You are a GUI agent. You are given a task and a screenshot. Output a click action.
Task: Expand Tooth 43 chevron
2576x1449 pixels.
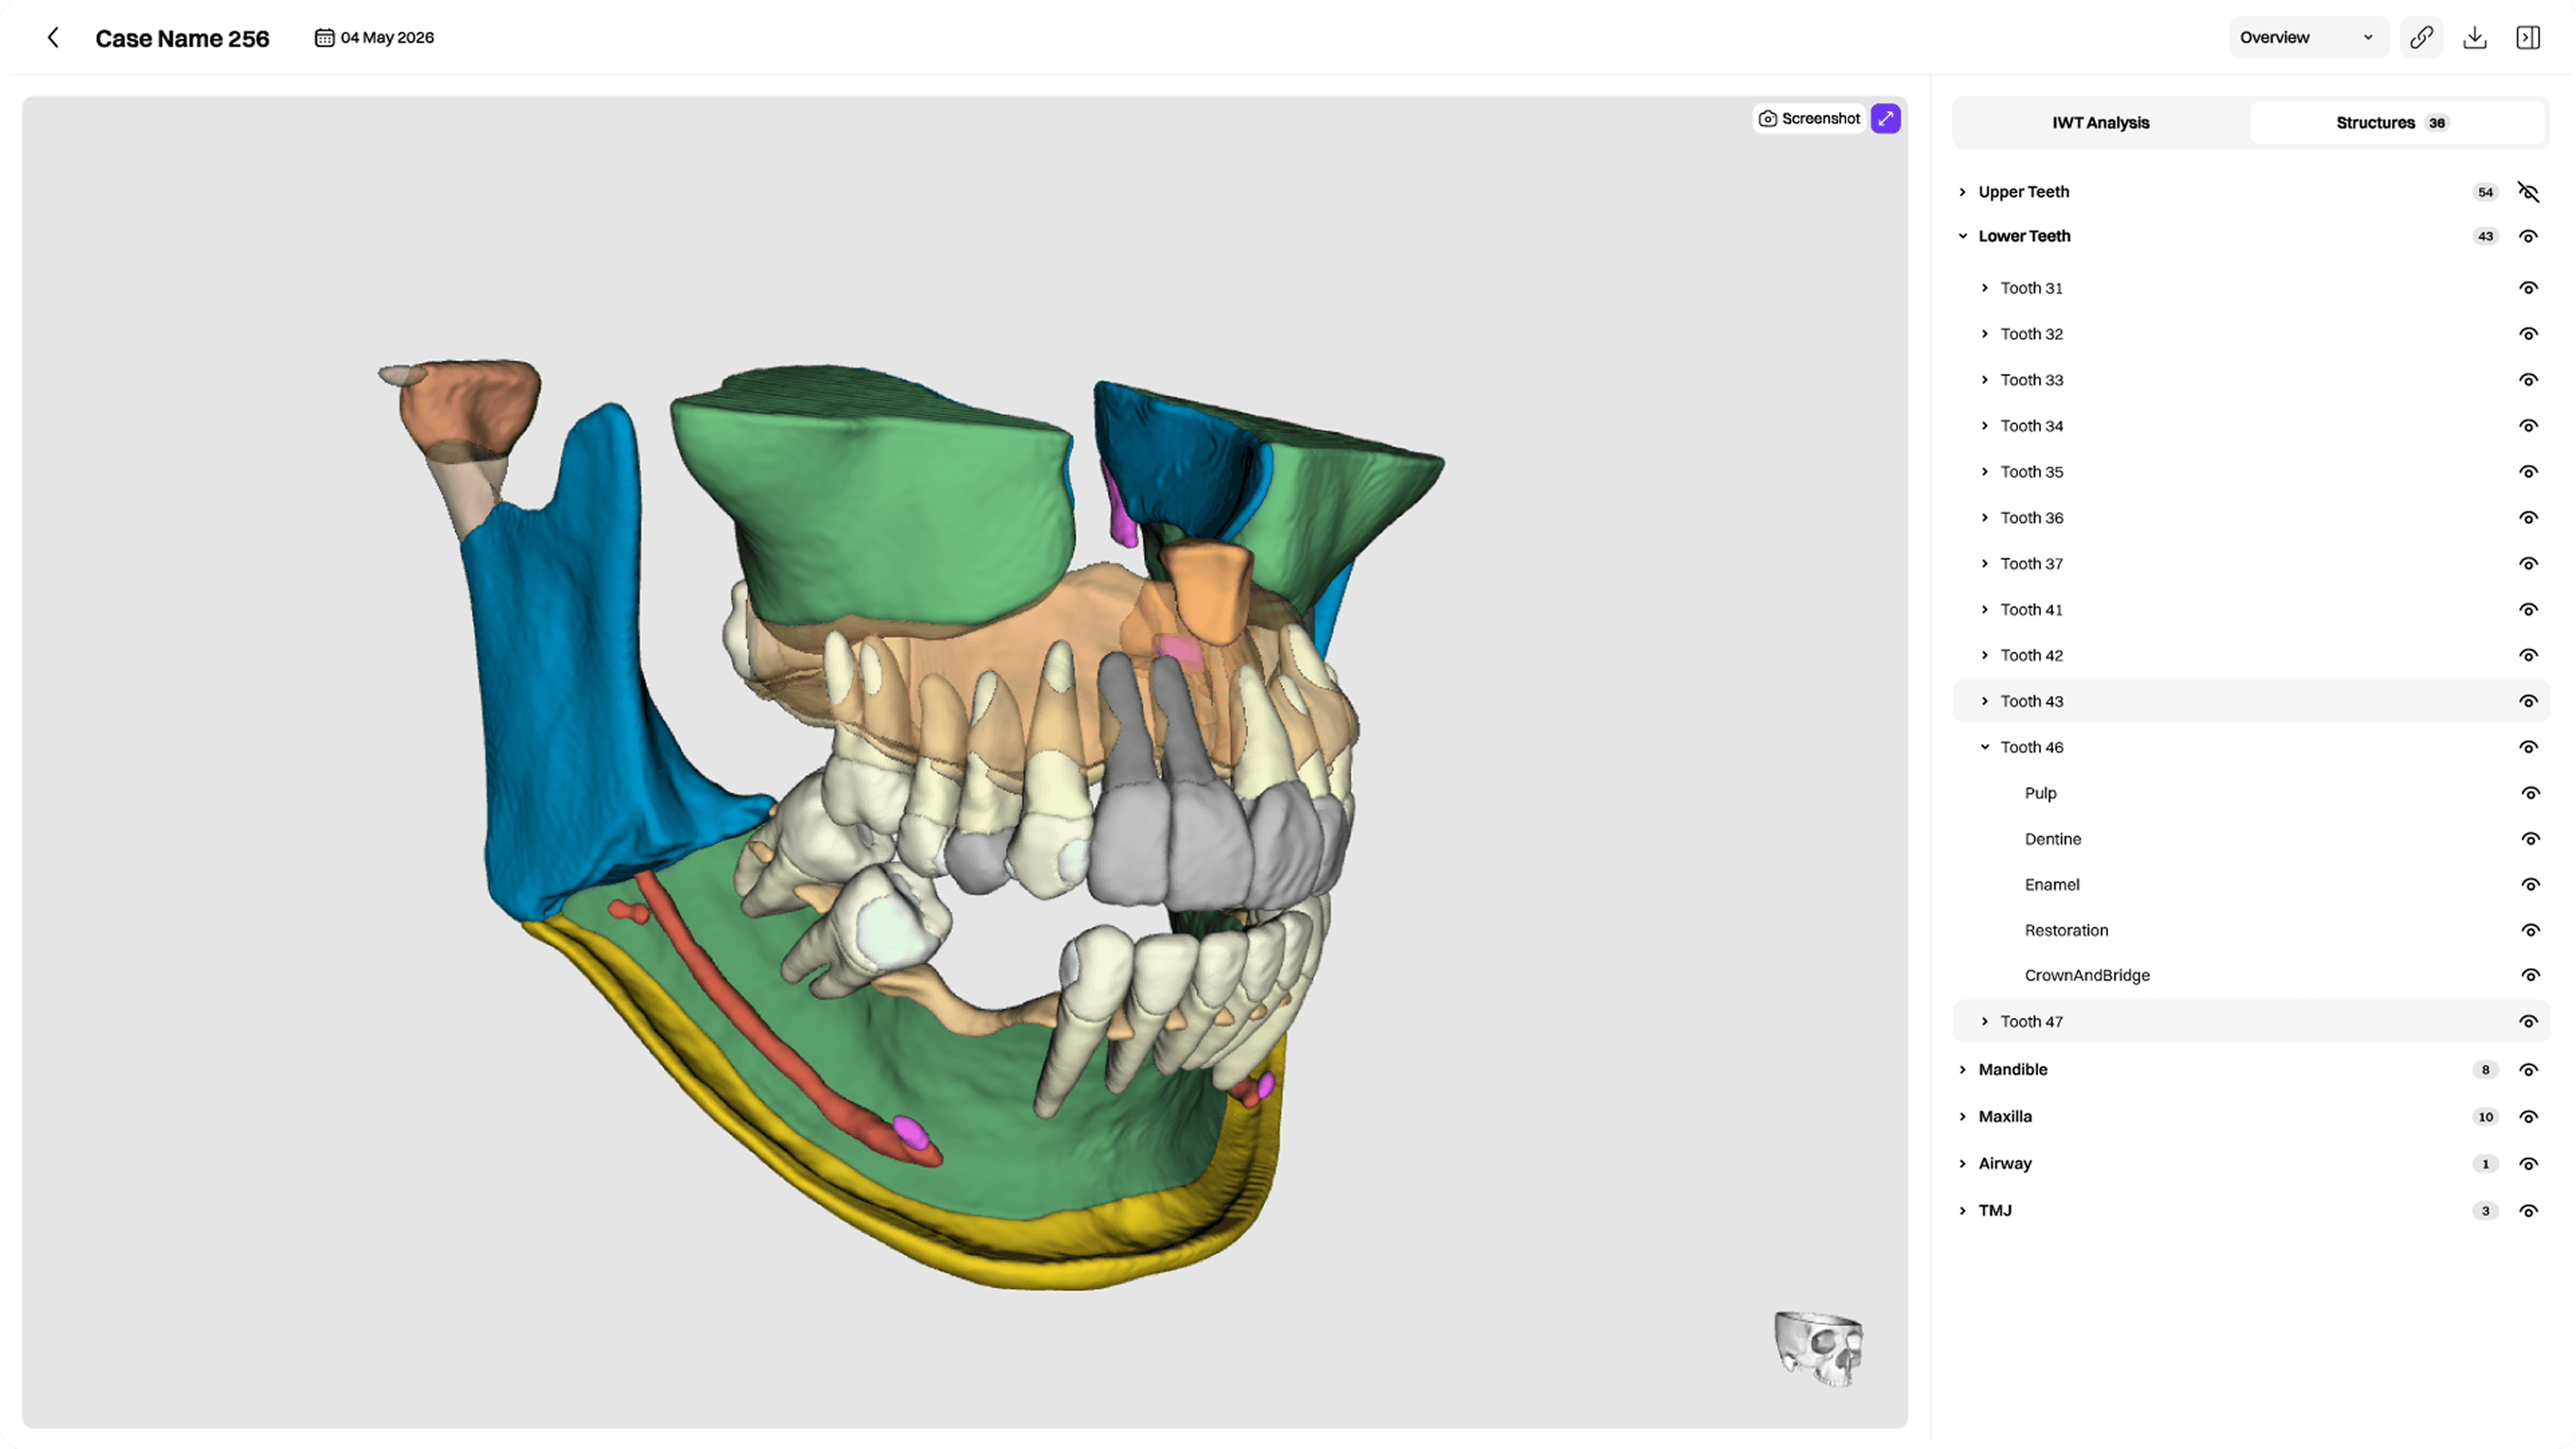[x=1985, y=702]
